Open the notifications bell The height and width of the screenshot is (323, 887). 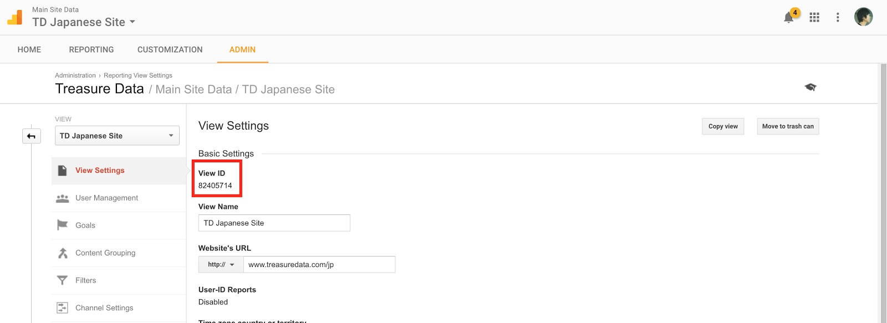[789, 18]
